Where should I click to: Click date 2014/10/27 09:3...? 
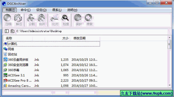tap(84, 80)
